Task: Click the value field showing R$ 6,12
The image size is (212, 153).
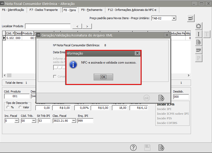Action: tap(139, 108)
